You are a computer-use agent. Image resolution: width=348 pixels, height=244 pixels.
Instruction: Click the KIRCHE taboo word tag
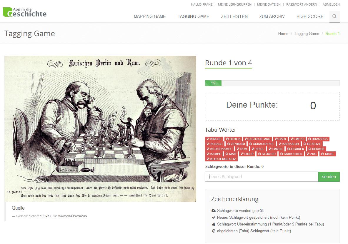pos(214,139)
